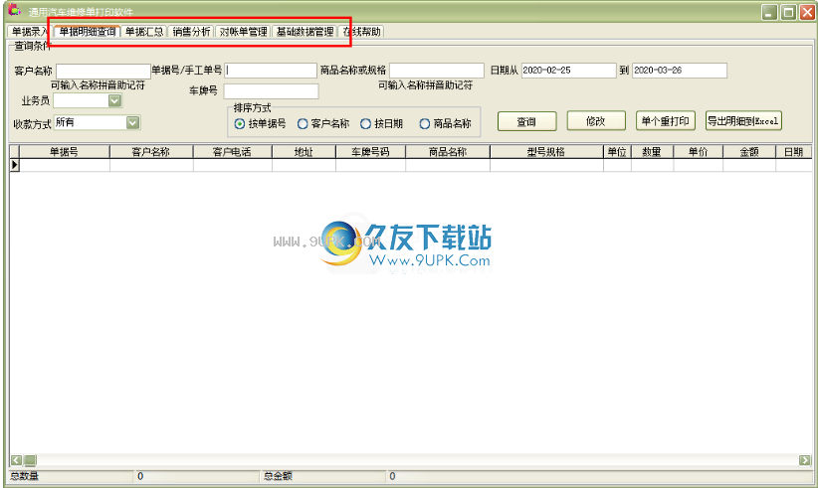Screen dimensions: 818x488
Task: Open the 单据录入 tab
Action: click(30, 32)
